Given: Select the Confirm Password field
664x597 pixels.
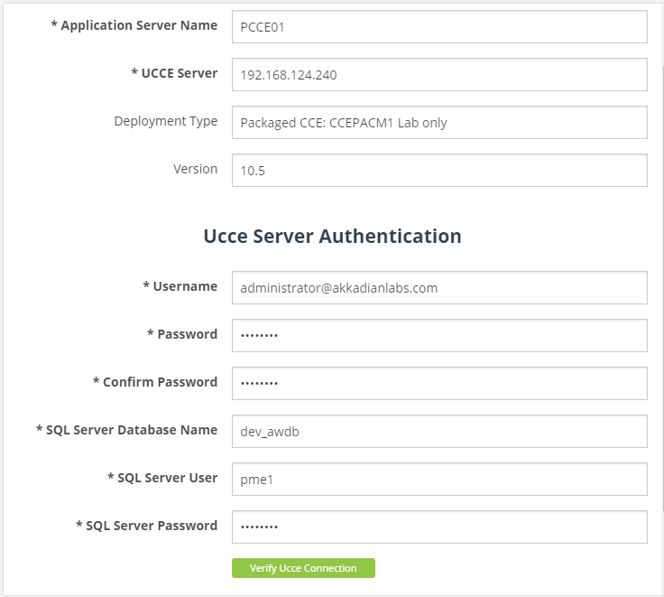Looking at the screenshot, I should [439, 383].
